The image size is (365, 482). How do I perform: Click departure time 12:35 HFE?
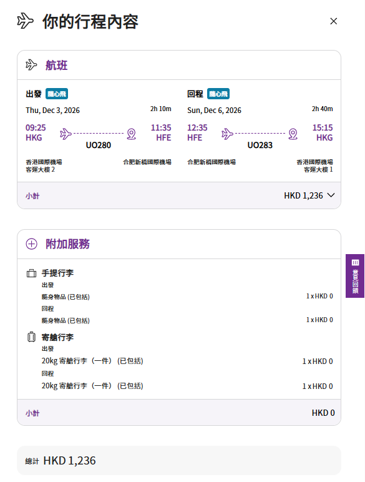197,132
